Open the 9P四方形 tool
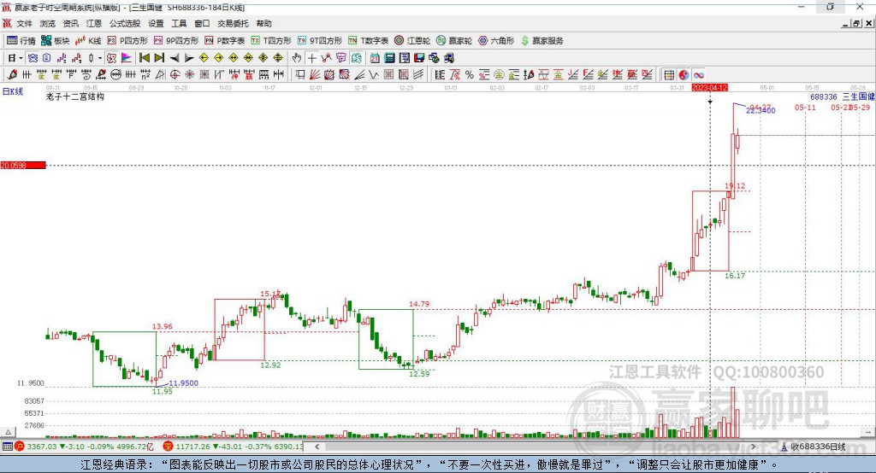Screen dimensions: 876x473 click(x=176, y=41)
